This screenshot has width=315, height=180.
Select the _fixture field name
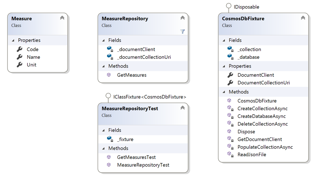pyautogui.click(x=125, y=139)
